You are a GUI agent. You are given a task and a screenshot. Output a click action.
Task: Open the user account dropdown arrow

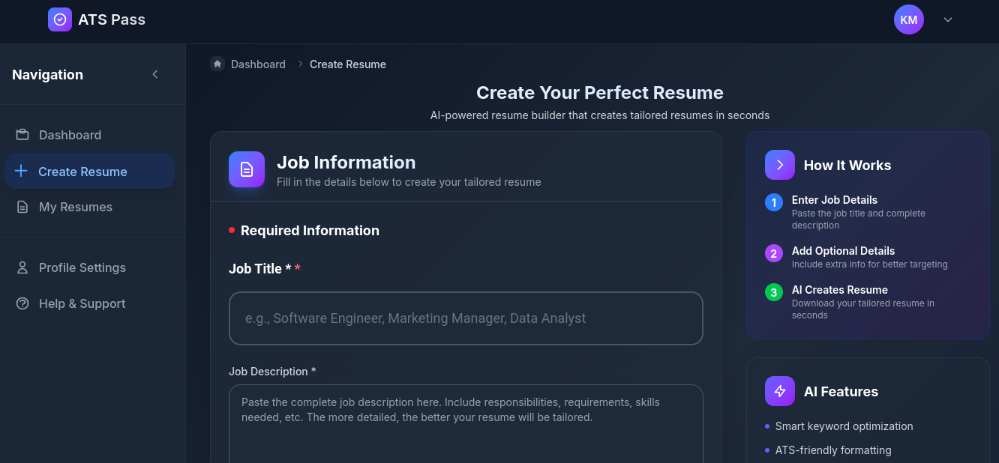pyautogui.click(x=948, y=19)
